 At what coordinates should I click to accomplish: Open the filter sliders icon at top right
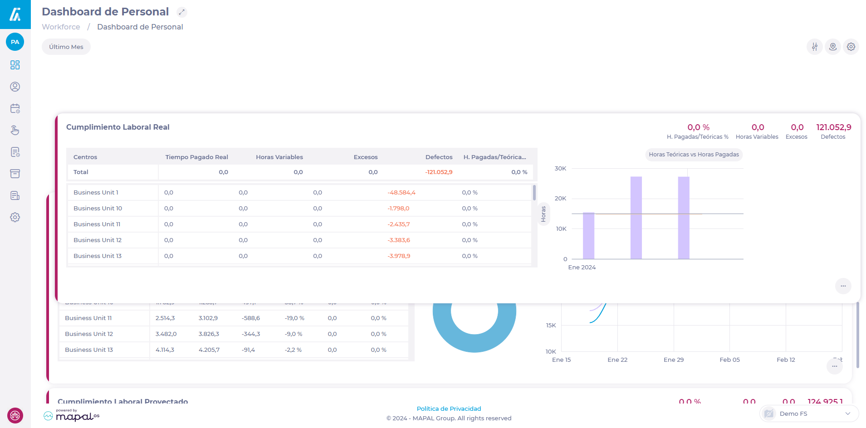(814, 47)
